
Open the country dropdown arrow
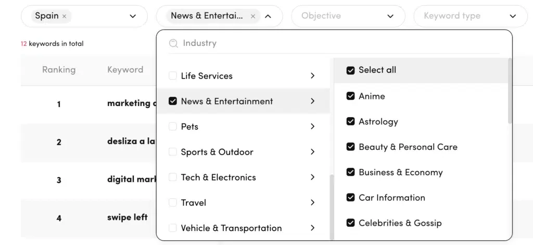[133, 16]
